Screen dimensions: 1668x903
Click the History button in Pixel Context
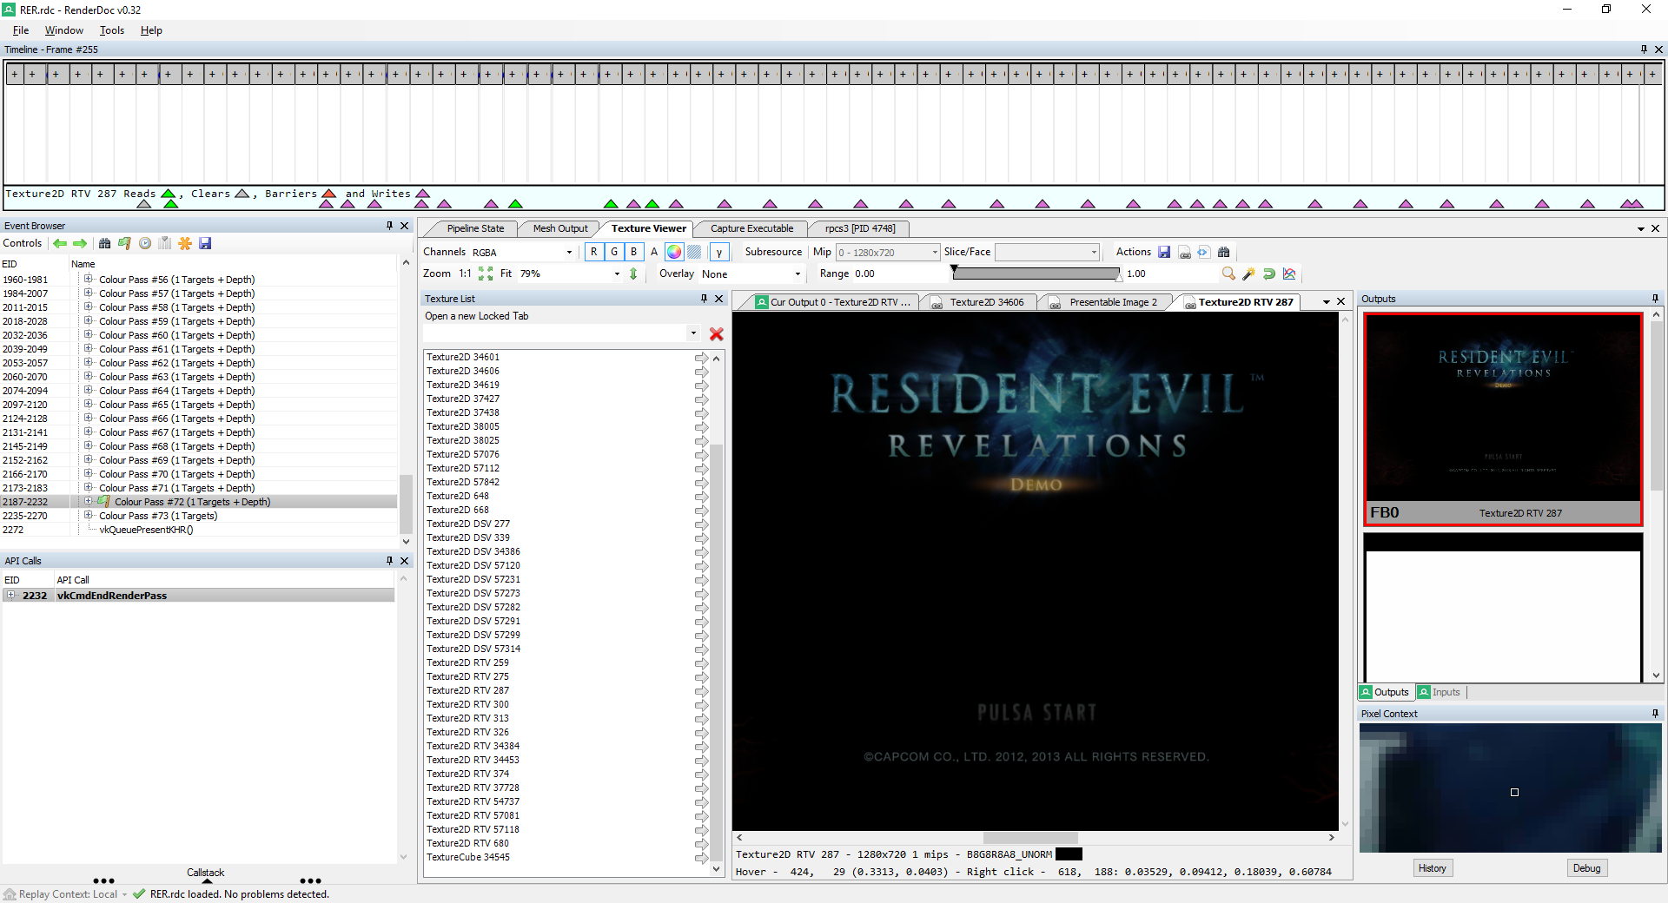[x=1432, y=868]
